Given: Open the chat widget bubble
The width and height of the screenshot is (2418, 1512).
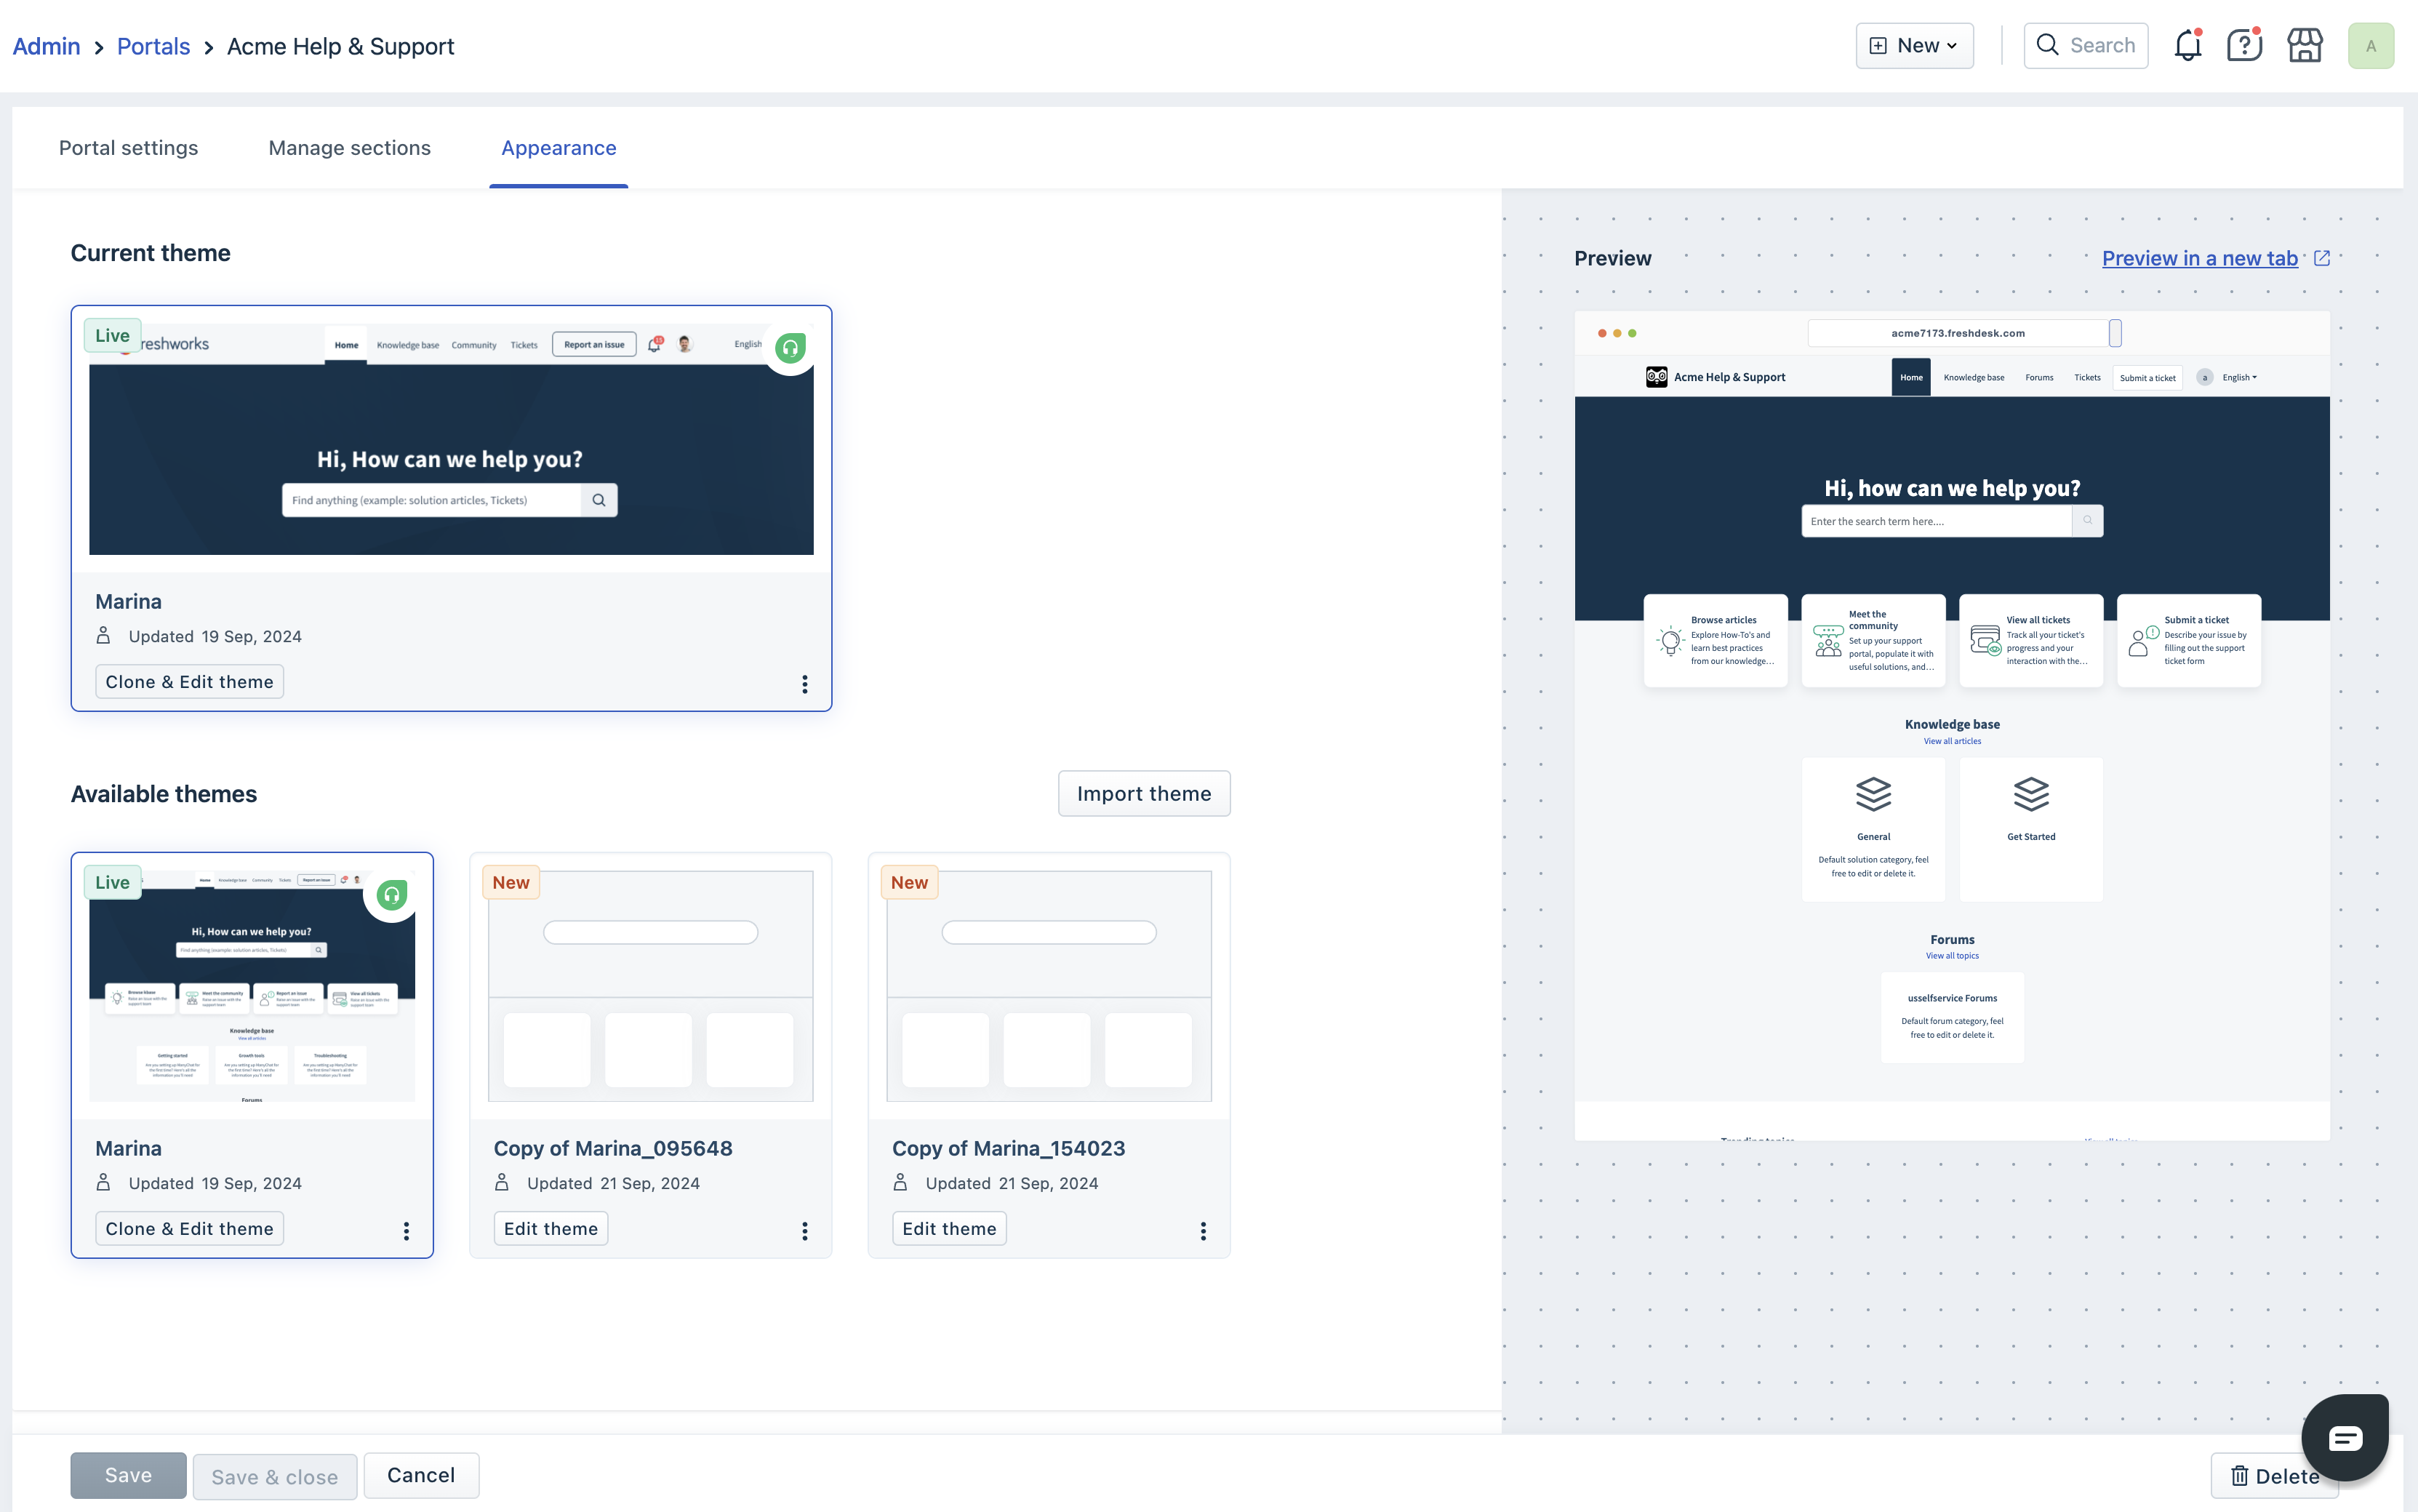Looking at the screenshot, I should pyautogui.click(x=2344, y=1437).
